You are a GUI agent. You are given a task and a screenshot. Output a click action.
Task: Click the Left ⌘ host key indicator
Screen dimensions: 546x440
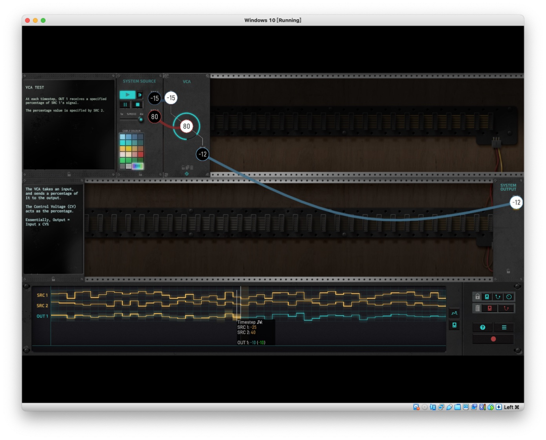pyautogui.click(x=512, y=407)
